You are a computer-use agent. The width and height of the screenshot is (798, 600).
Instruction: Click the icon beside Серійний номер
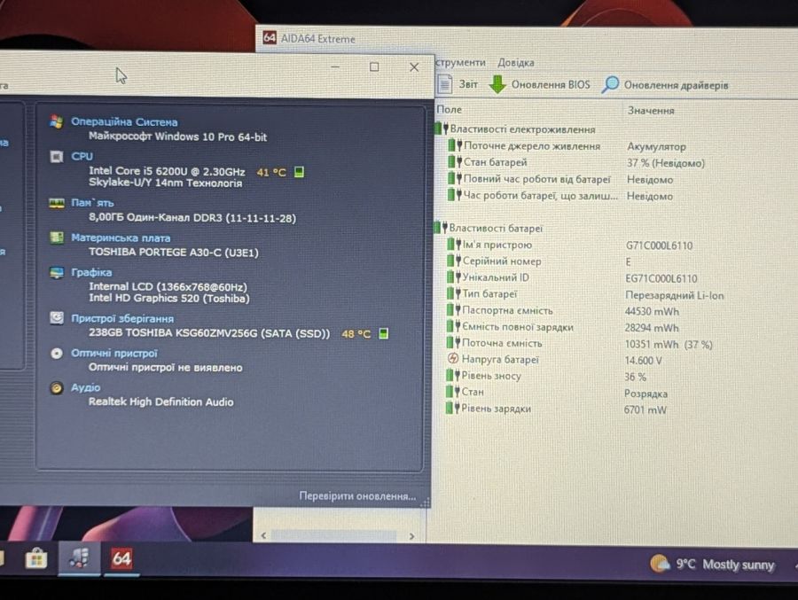[x=453, y=261]
